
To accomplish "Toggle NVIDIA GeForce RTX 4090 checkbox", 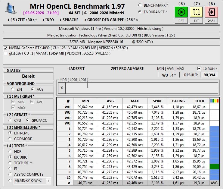I will [6, 48].
